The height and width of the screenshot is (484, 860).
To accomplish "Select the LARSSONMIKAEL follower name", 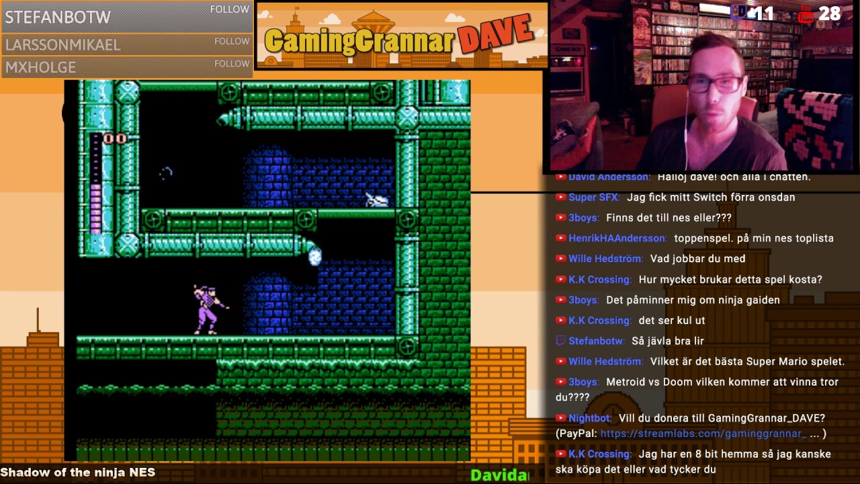I will point(62,45).
